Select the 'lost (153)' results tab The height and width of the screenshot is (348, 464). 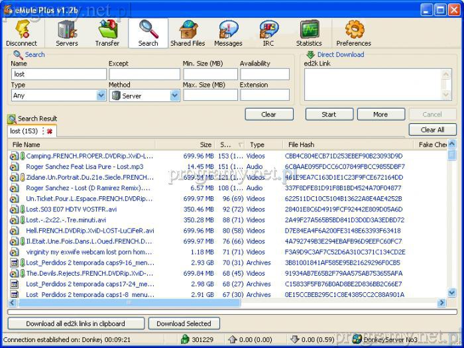pos(24,131)
